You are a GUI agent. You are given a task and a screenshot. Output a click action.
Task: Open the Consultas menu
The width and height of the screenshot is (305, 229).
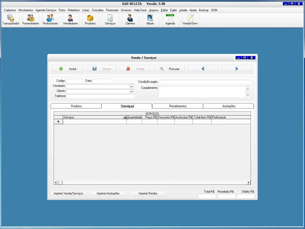click(x=98, y=10)
